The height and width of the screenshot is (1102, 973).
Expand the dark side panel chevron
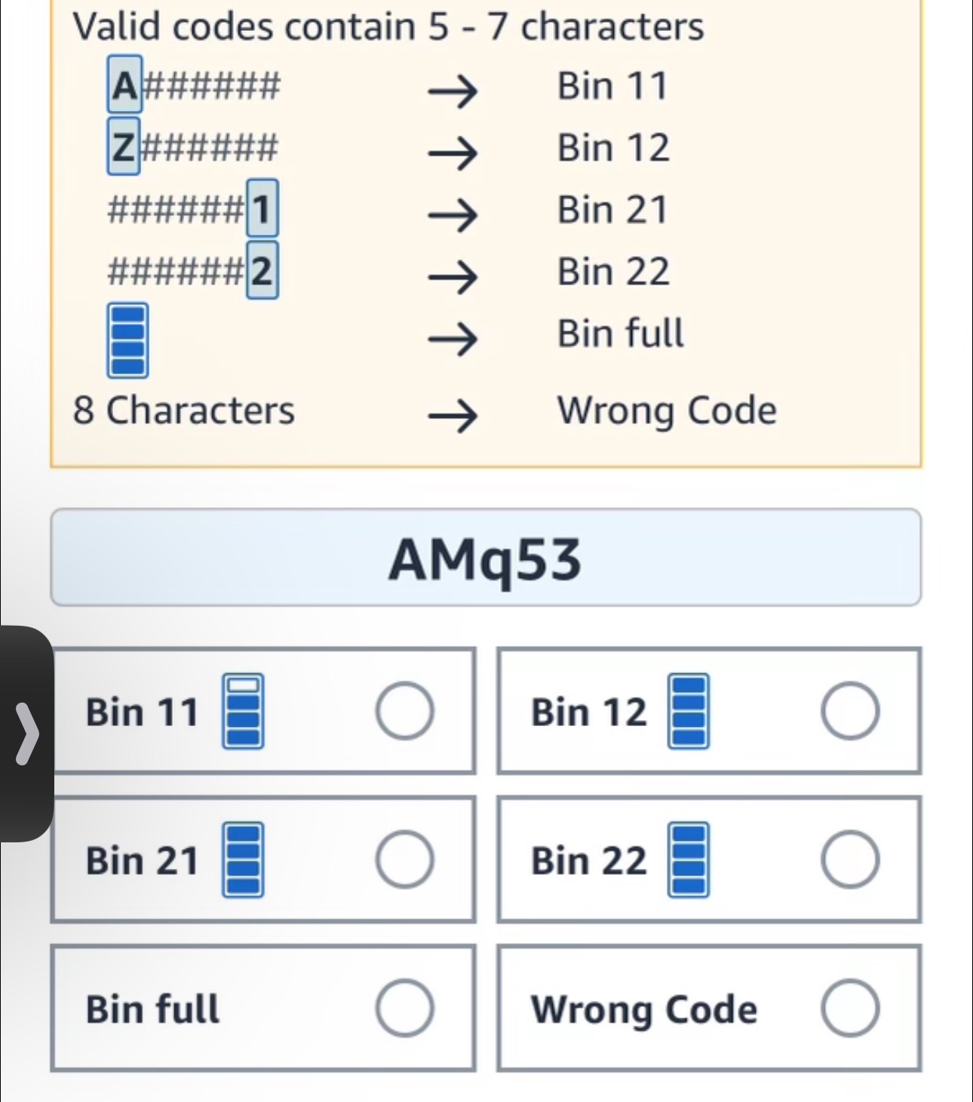[27, 733]
